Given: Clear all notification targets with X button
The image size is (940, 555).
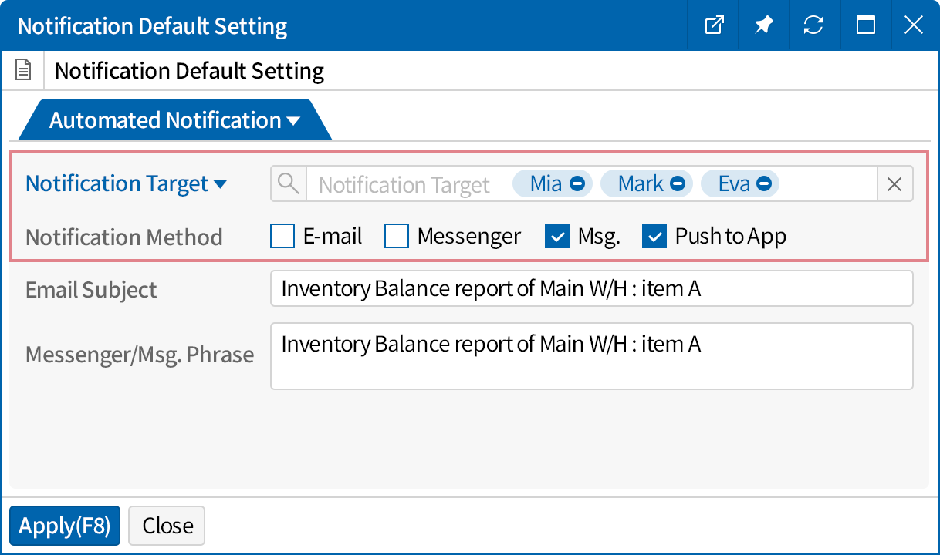Looking at the screenshot, I should pos(894,185).
